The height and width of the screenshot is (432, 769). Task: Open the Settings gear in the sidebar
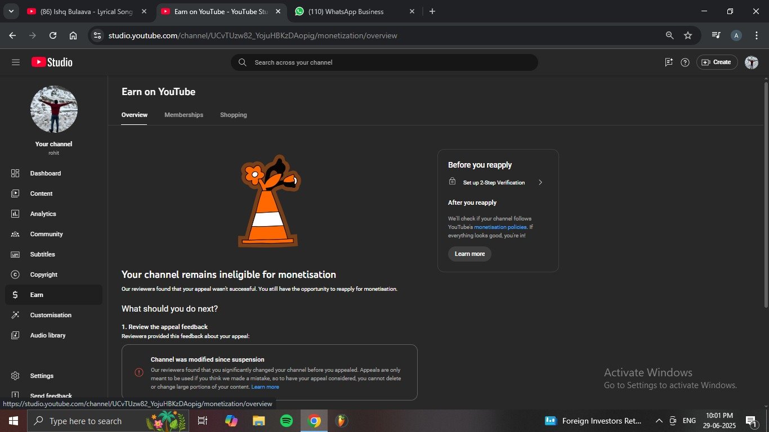tap(15, 376)
